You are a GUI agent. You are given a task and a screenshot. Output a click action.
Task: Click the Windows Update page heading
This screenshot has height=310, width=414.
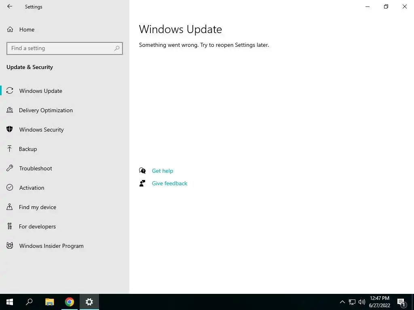[x=180, y=29]
